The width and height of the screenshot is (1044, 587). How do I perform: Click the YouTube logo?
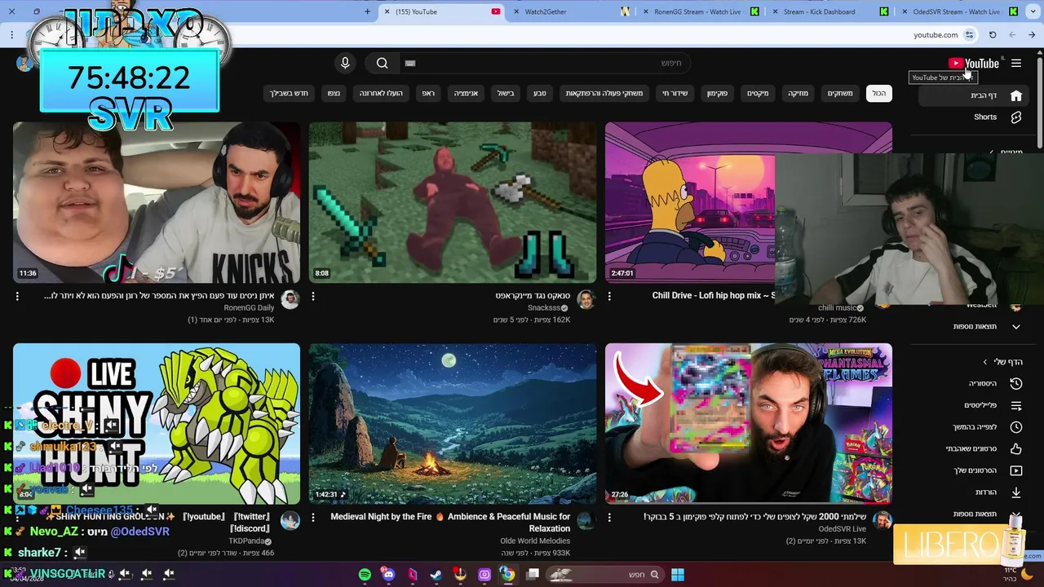pos(974,63)
